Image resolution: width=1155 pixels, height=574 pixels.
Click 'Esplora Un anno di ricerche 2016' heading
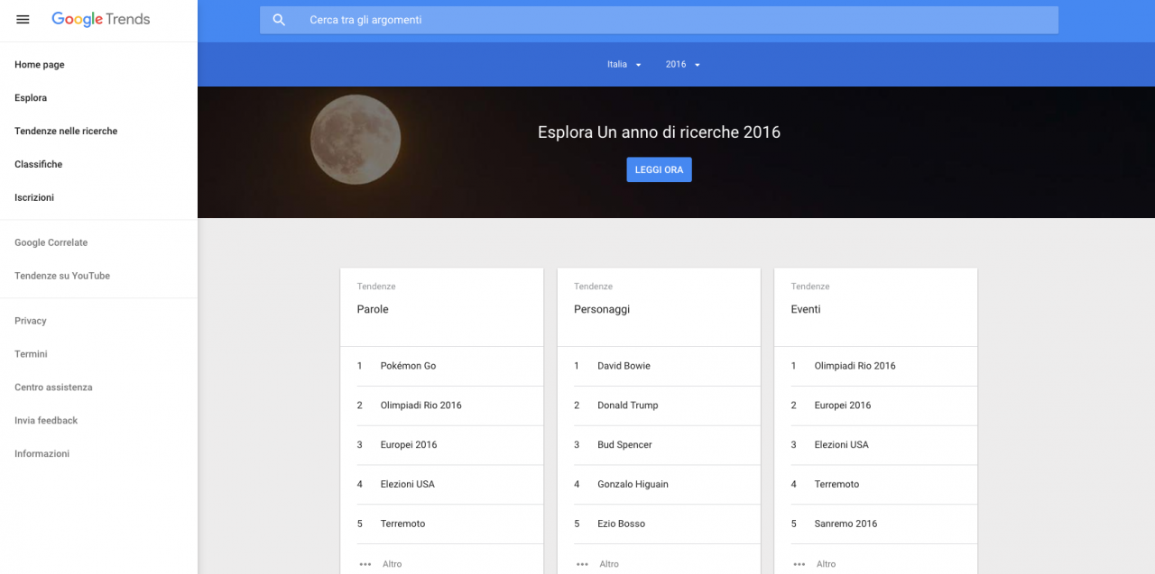pyautogui.click(x=659, y=132)
